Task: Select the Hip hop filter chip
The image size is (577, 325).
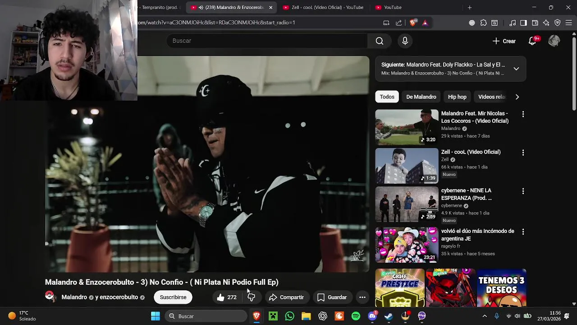Action: click(x=457, y=97)
